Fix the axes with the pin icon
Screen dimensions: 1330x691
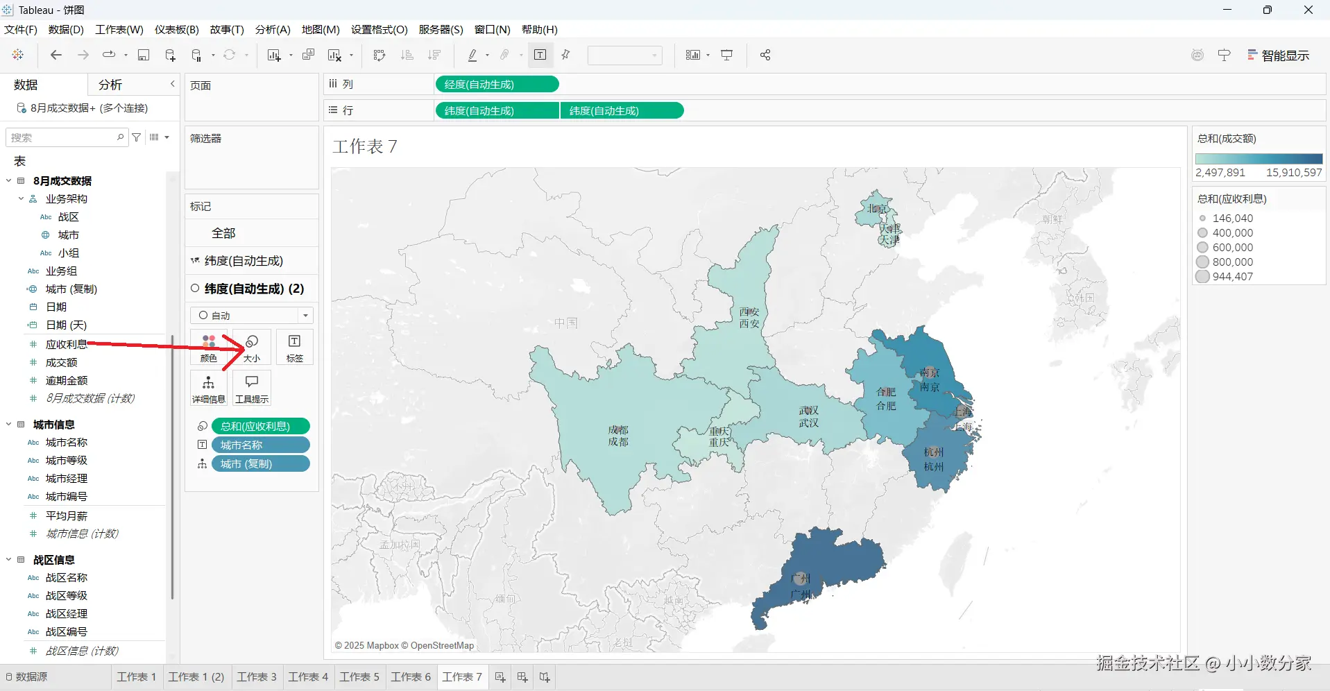point(566,55)
